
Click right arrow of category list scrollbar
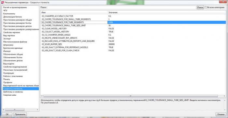coord(37,110)
